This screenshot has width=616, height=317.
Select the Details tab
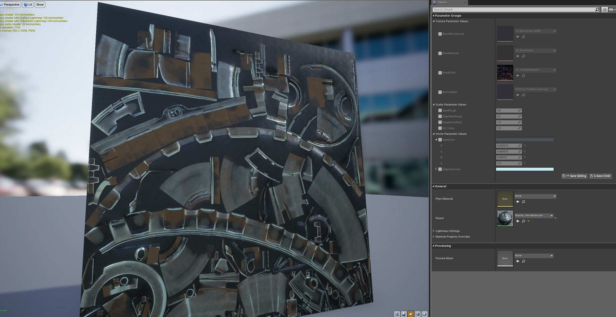click(449, 3)
